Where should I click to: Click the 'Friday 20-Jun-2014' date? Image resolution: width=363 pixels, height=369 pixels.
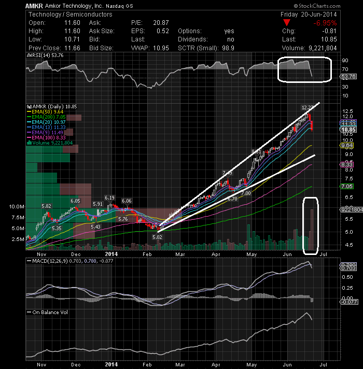[x=309, y=15]
